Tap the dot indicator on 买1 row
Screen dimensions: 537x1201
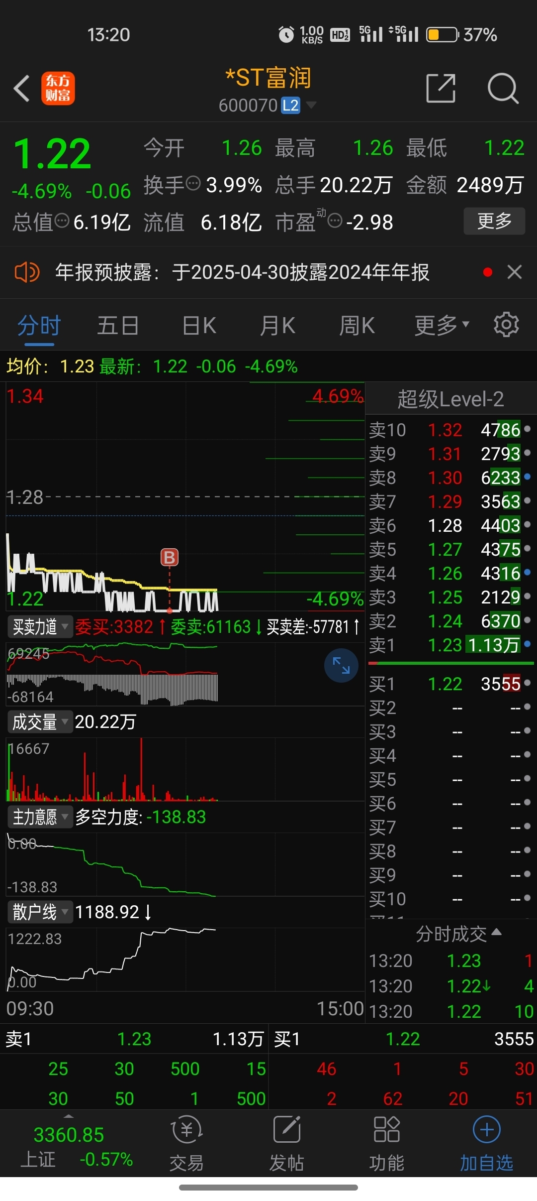click(x=527, y=683)
